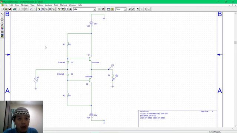
Task: Open the Edit menu
Action: (x=11, y=5)
